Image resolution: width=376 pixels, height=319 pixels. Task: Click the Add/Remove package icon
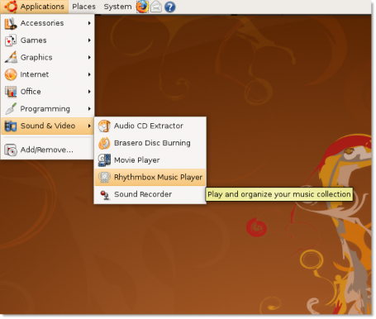click(x=11, y=150)
